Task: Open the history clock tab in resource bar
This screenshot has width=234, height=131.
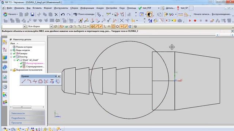Action: pyautogui.click(x=5, y=87)
